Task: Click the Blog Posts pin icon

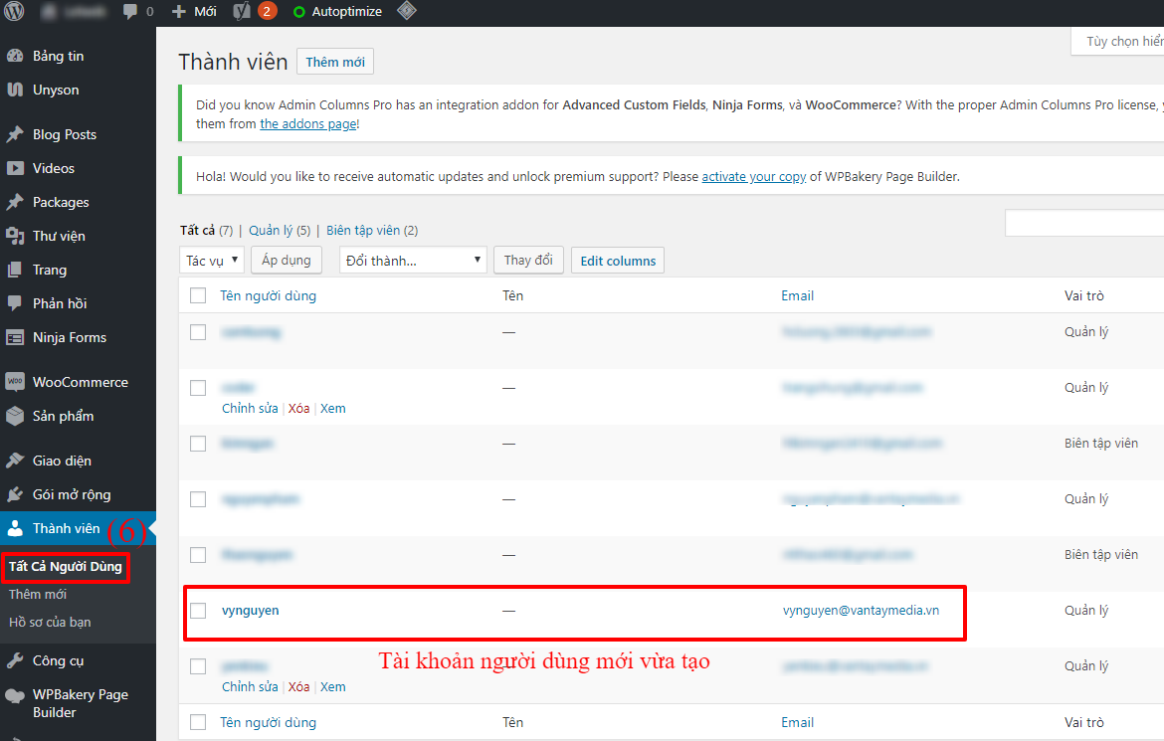Action: 15,134
